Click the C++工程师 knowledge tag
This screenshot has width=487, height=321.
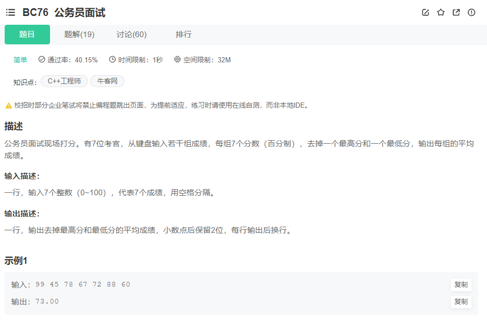pyautogui.click(x=64, y=81)
